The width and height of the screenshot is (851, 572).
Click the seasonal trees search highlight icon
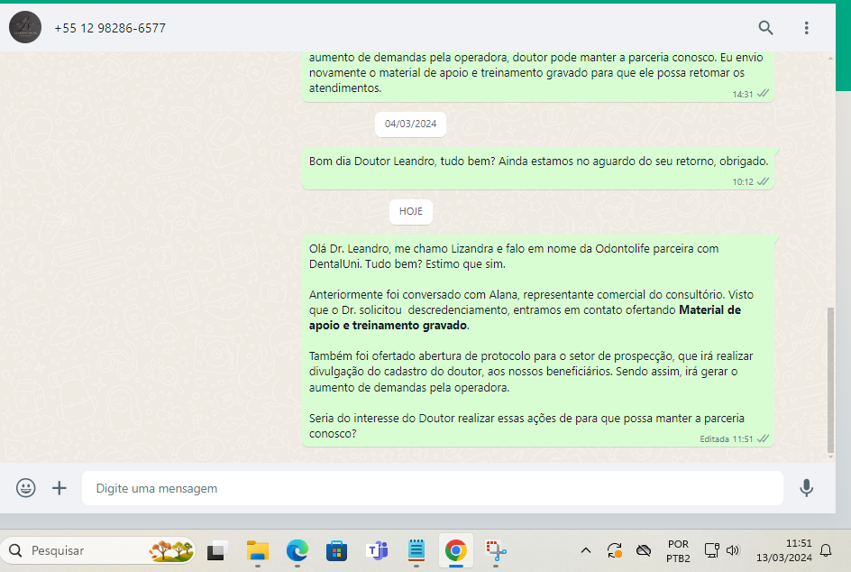[171, 550]
